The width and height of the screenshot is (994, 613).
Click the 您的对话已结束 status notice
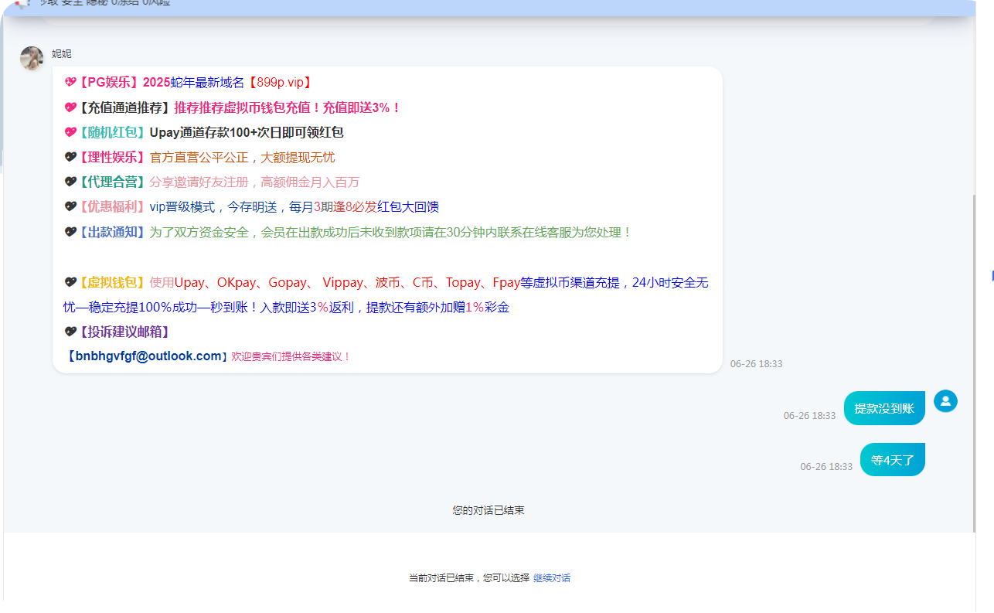pyautogui.click(x=488, y=511)
